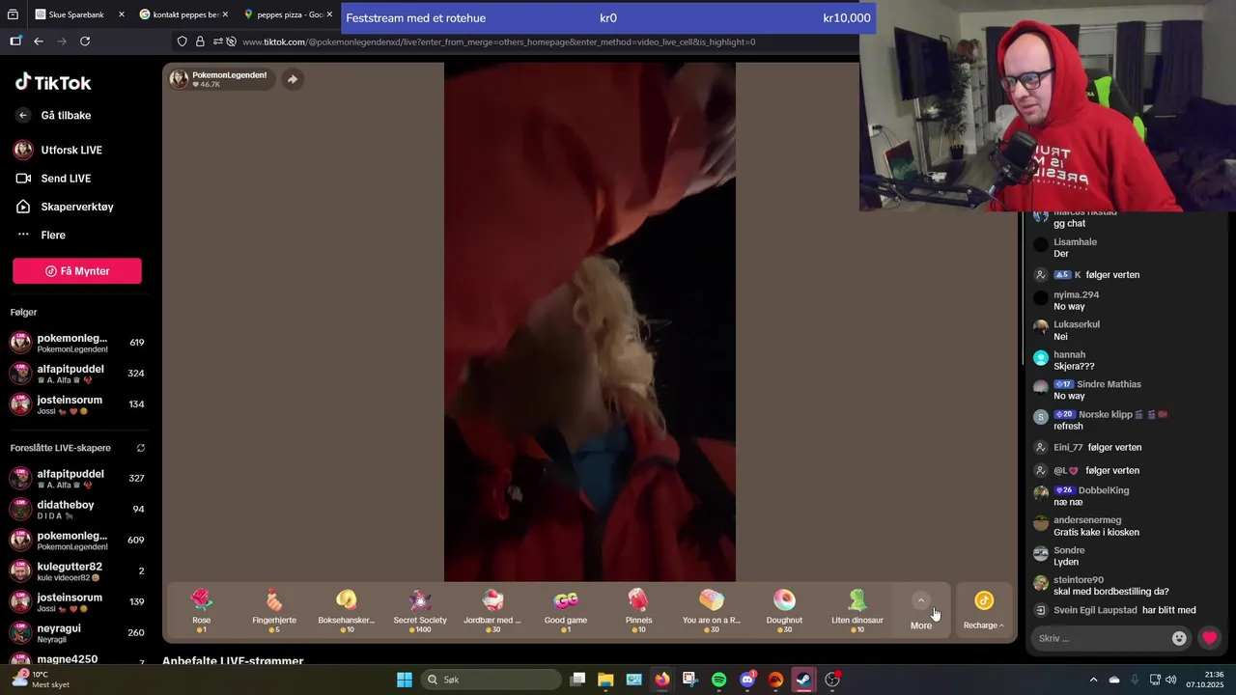1236x695 pixels.
Task: Click alfapitpuddel avatar with 327 viewers
Action: click(20, 478)
